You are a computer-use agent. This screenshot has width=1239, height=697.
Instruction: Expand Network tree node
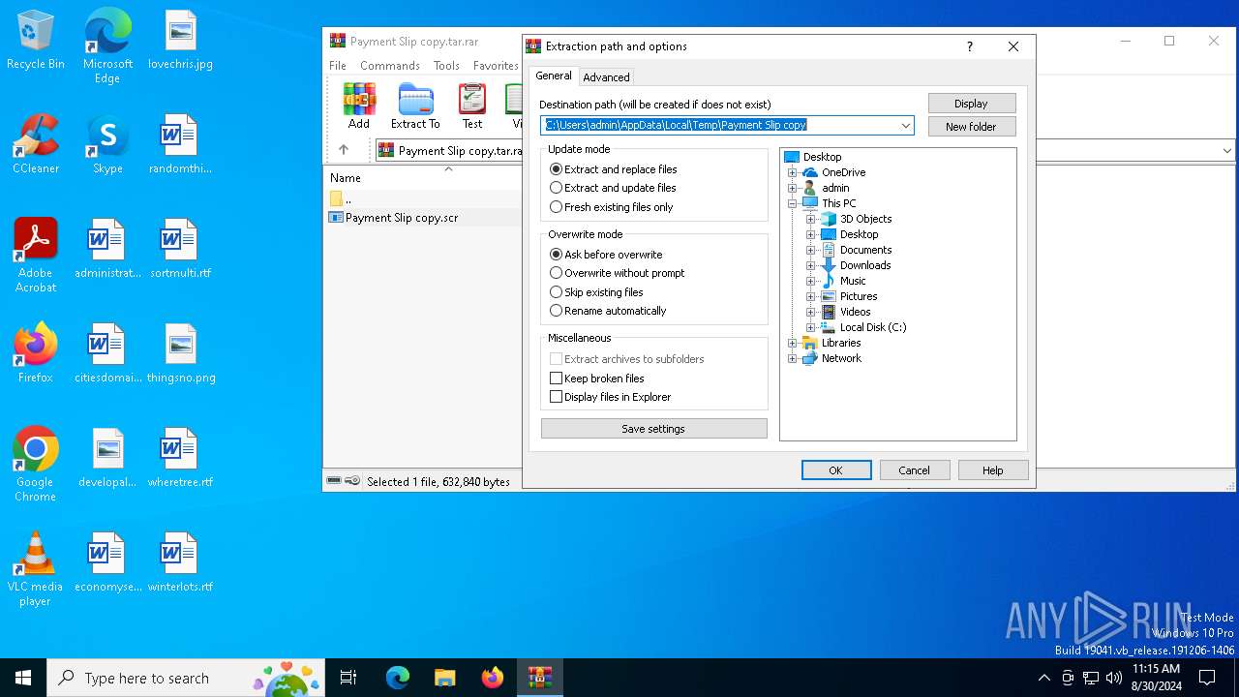click(793, 358)
